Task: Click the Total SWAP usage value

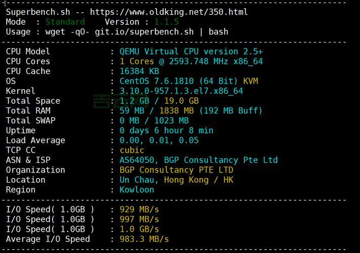Action: (154, 120)
